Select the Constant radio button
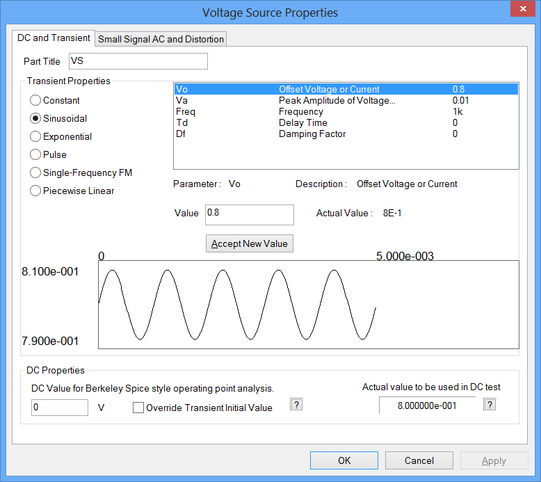Image resolution: width=541 pixels, height=482 pixels. pyautogui.click(x=35, y=101)
